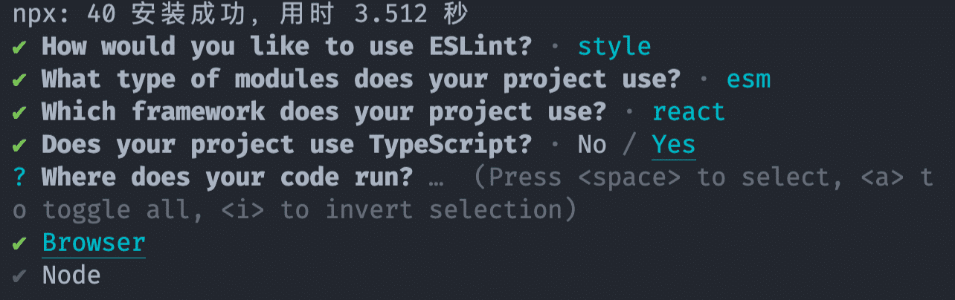Click the checkmark before the TypeScript question
The width and height of the screenshot is (955, 300).
pos(19,145)
